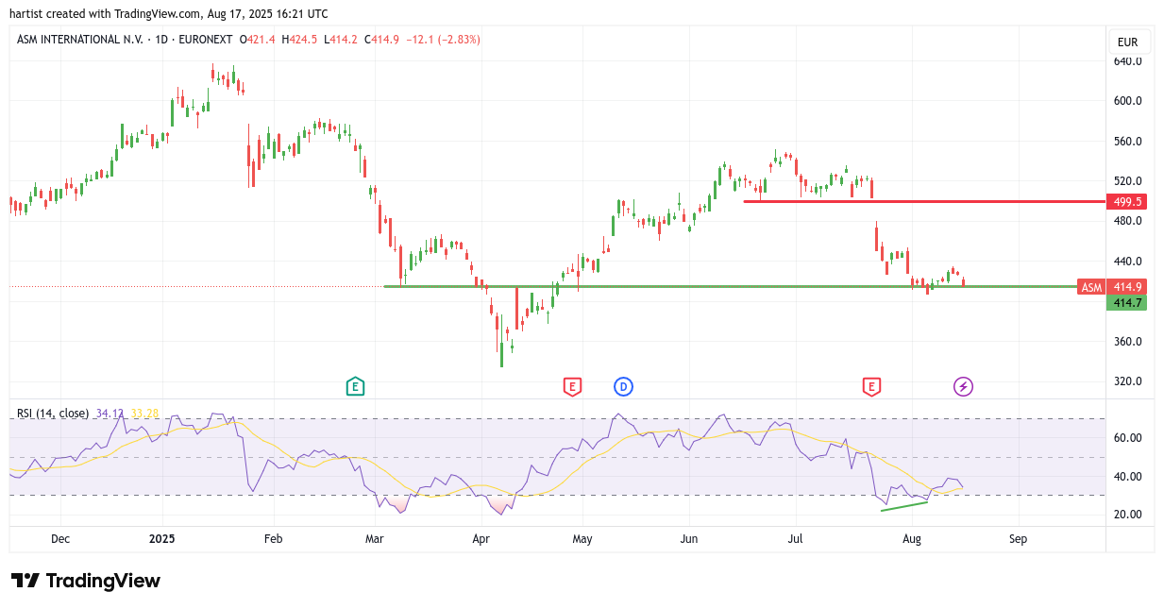Image resolution: width=1164 pixels, height=609 pixels.
Task: Click the 480.0 price axis label
Action: 1128,221
